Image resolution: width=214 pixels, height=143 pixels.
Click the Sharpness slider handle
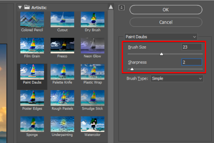tap(132, 69)
